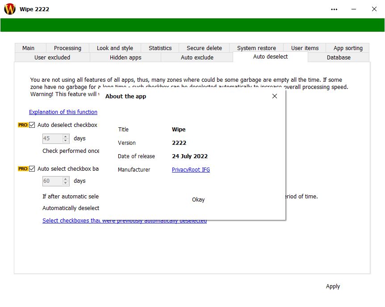Screen dimensions: 385x307
Task: Open the three-dots options menu
Action: 334,9
